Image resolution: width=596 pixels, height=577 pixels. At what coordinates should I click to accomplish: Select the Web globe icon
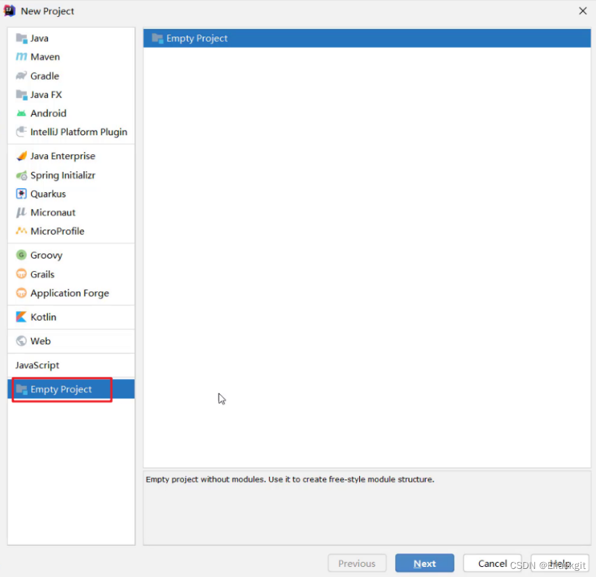21,341
